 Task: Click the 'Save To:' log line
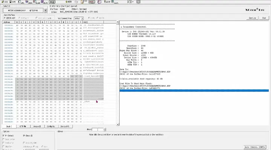pos(124,69)
